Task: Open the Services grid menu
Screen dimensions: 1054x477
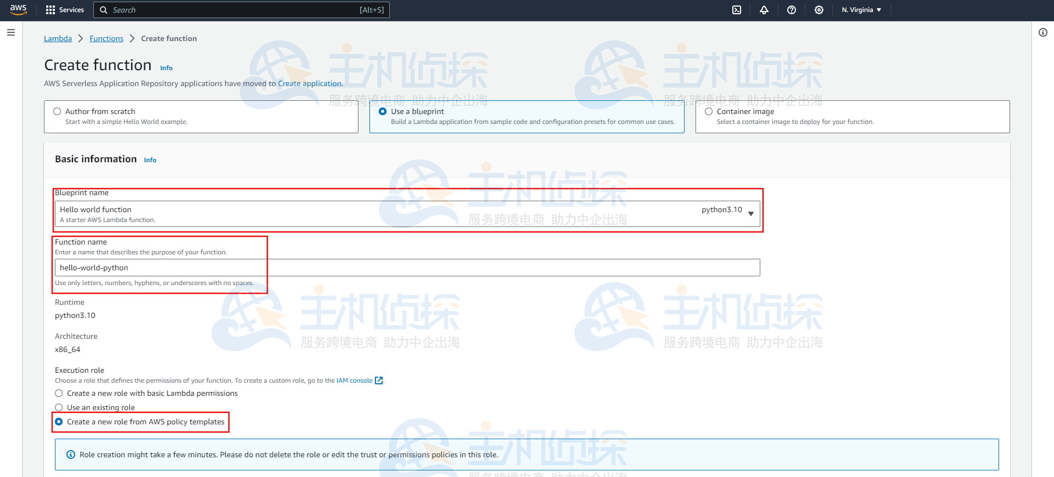Action: click(x=51, y=10)
